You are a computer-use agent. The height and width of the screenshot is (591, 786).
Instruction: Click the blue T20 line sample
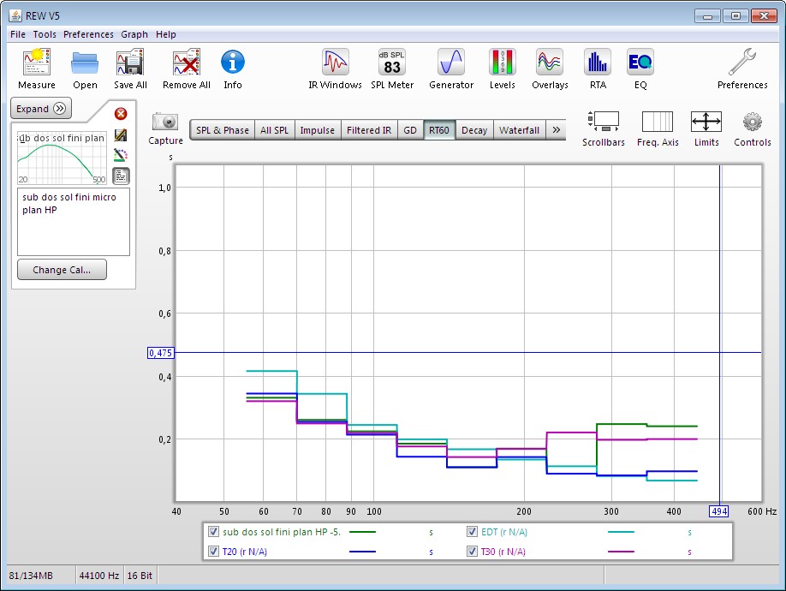(x=362, y=552)
